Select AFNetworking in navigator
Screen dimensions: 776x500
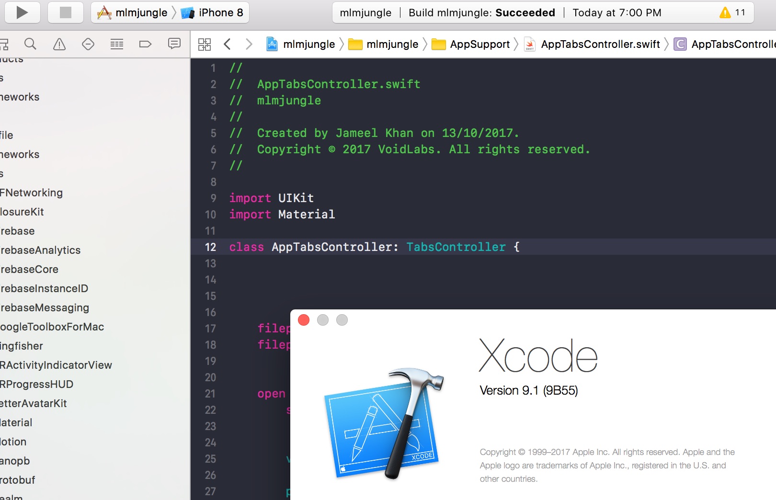point(32,193)
